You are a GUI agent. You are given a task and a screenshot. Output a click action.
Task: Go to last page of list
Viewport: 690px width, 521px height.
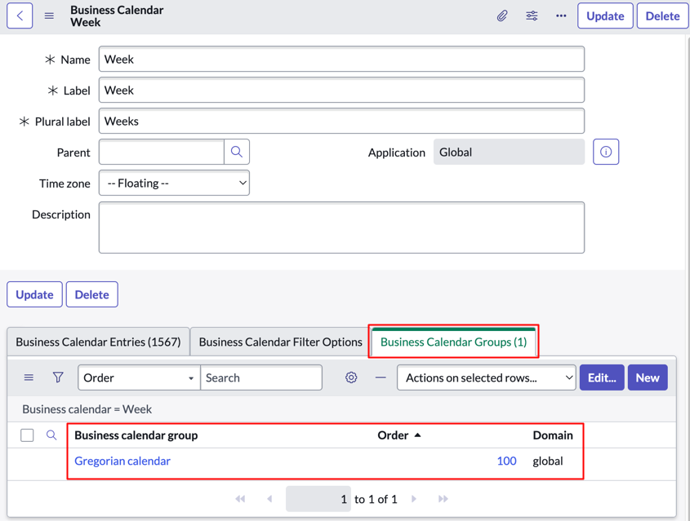point(443,499)
